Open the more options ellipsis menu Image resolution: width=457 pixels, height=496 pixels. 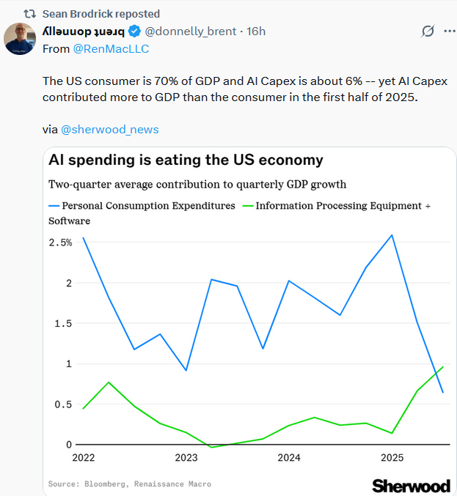(450, 31)
